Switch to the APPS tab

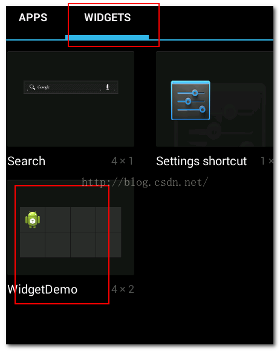click(x=33, y=18)
